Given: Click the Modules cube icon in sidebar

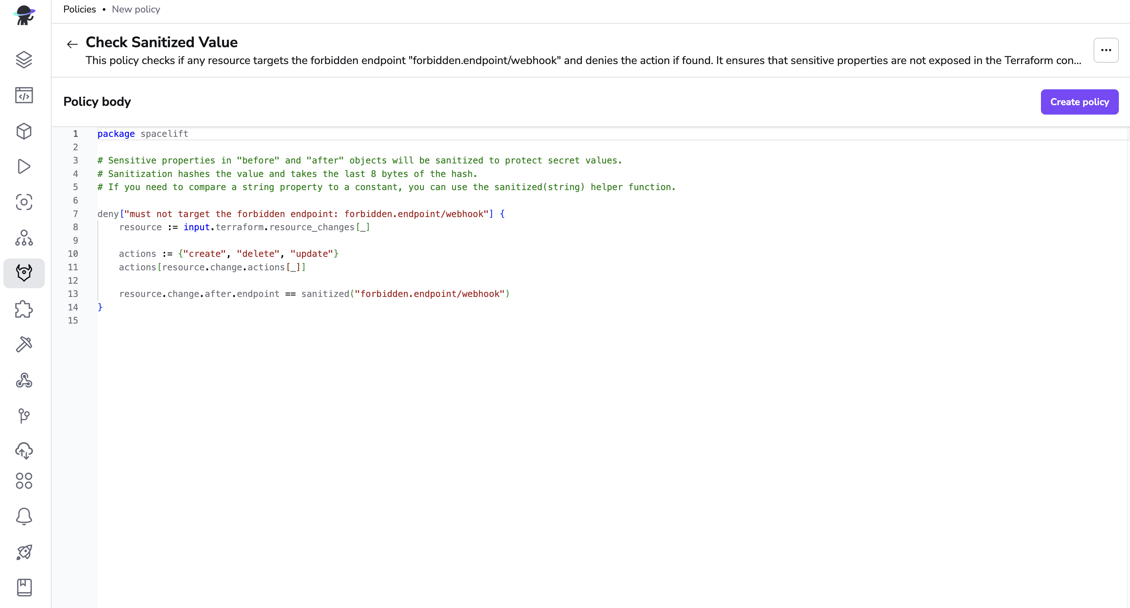Looking at the screenshot, I should coord(24,131).
